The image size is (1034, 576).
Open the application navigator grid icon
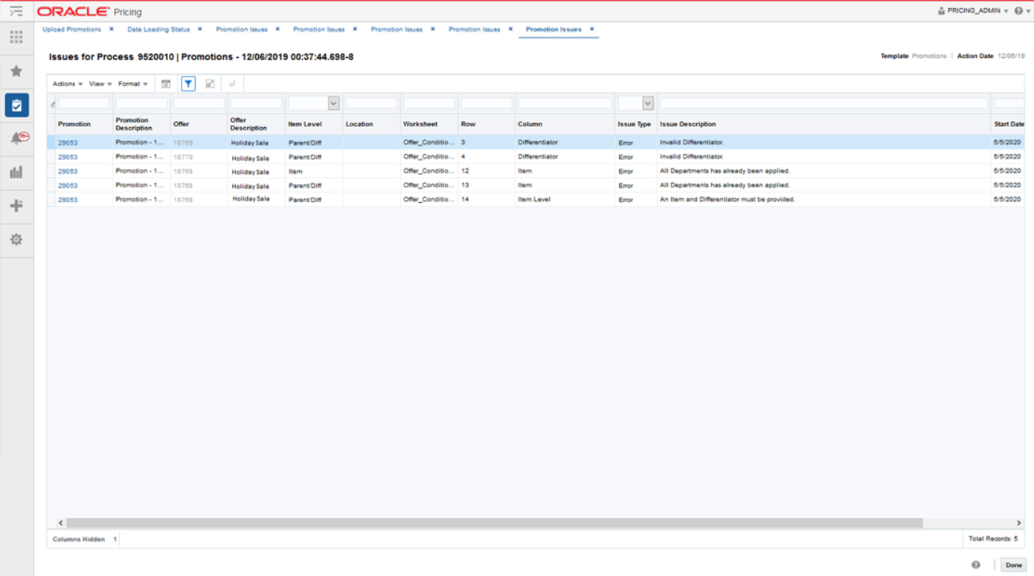(x=16, y=37)
